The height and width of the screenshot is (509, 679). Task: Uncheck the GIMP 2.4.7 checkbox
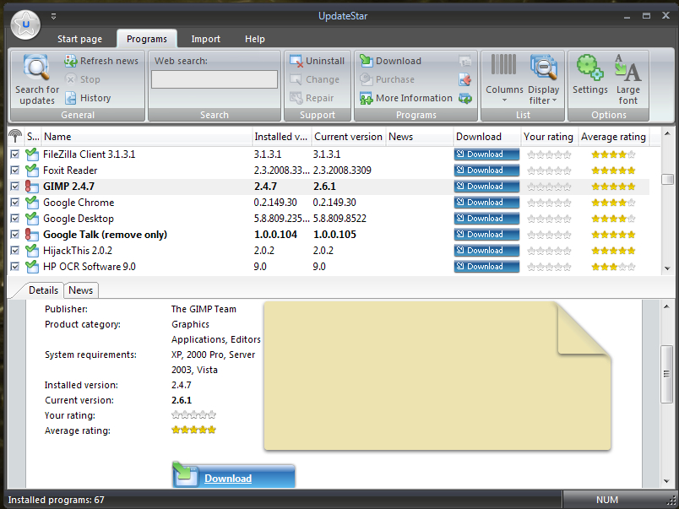point(15,186)
